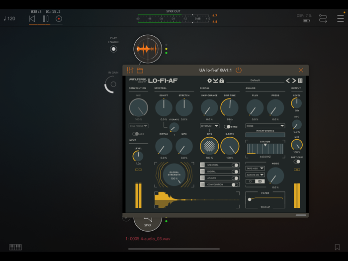Click the Press knob

point(275,108)
